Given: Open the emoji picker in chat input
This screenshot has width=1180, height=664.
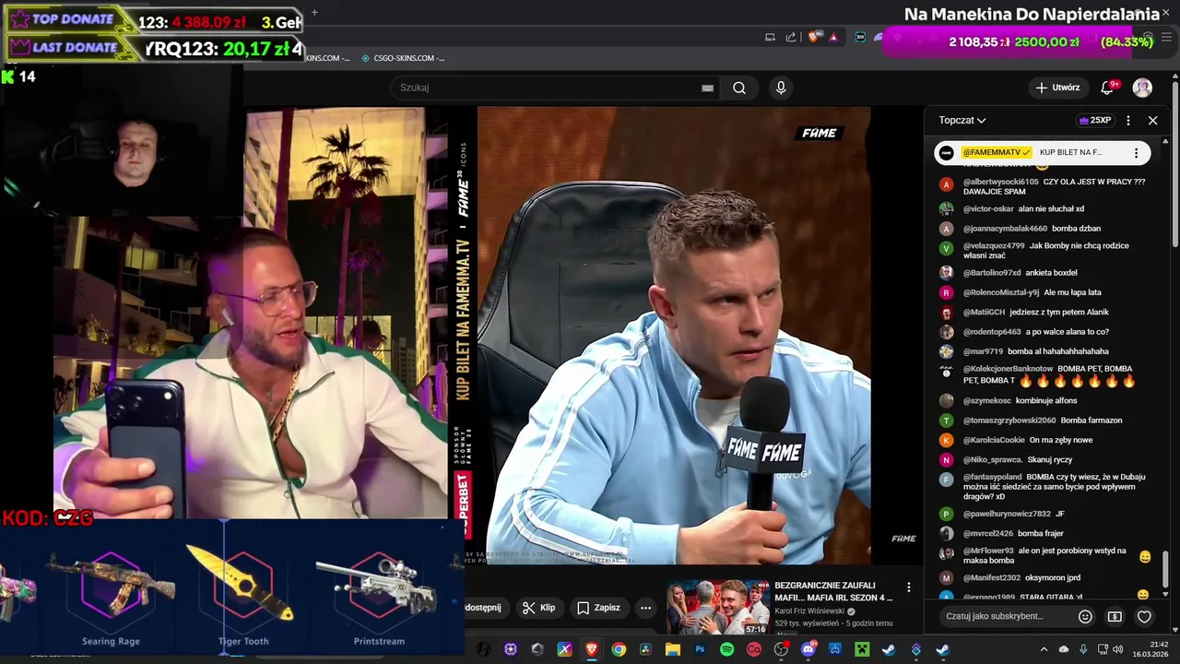Looking at the screenshot, I should click(1085, 616).
